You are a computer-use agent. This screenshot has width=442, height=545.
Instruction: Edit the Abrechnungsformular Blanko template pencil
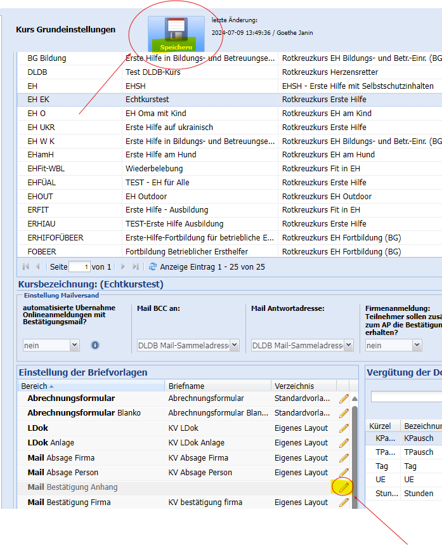pyautogui.click(x=344, y=413)
